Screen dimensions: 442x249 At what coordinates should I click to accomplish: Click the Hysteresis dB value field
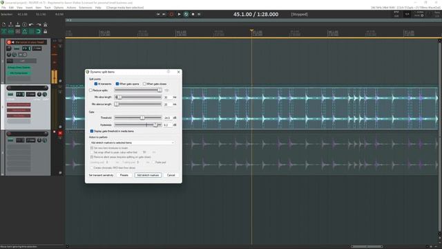pyautogui.click(x=168, y=124)
